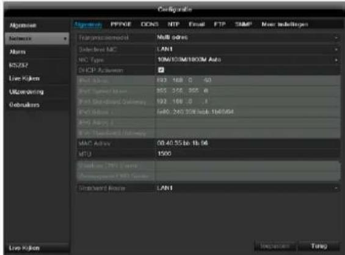Viewport: 345px width, 255px height.
Task: Open the FTP tab
Action: (220, 24)
